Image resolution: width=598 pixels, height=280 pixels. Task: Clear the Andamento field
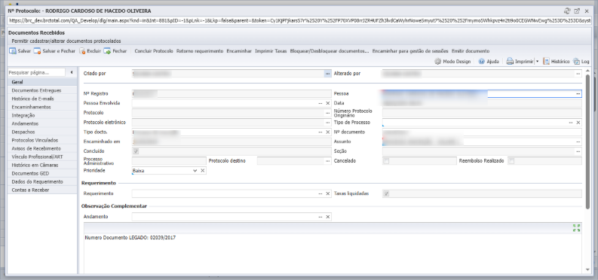tap(327, 217)
